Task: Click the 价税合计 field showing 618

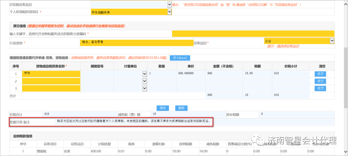Action: click(x=80, y=115)
